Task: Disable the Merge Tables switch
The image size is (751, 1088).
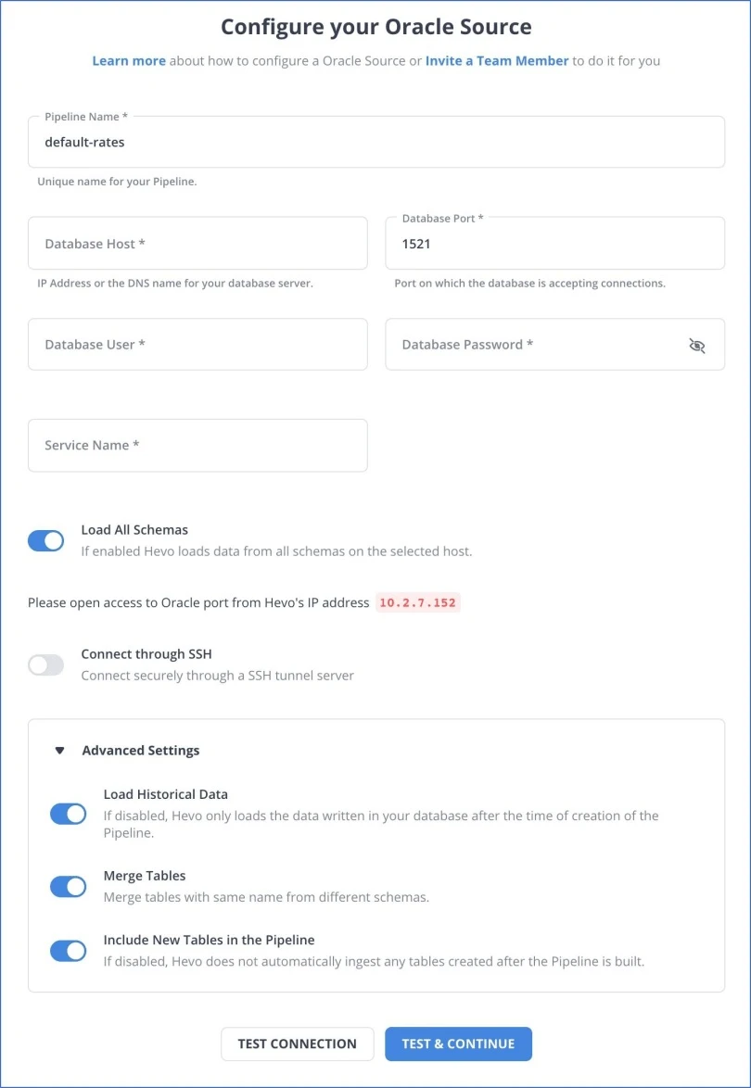Action: pyautogui.click(x=68, y=886)
